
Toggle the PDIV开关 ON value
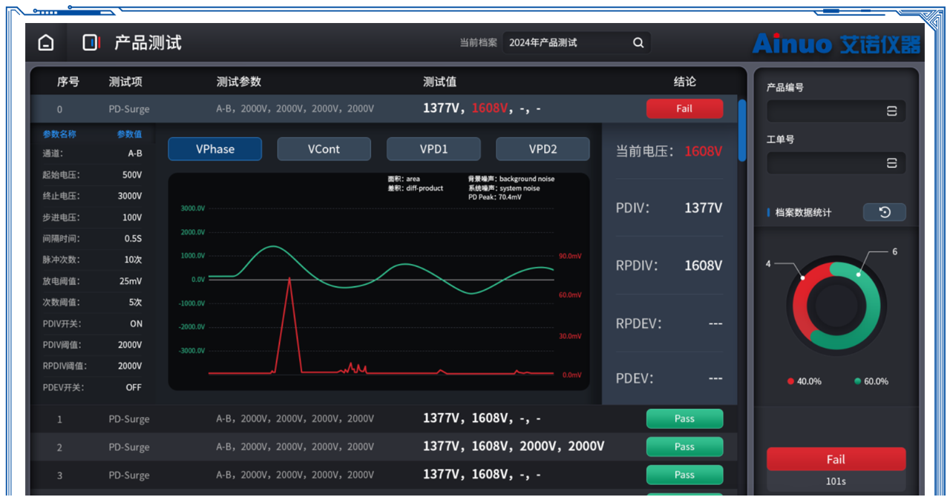coord(136,324)
